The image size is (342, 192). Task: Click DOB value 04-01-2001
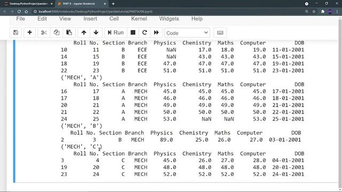(x=288, y=160)
